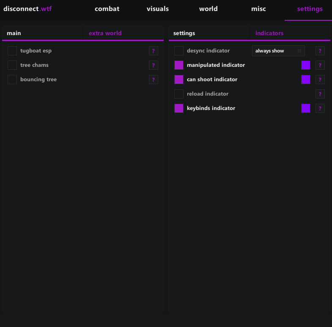
Task: Change the keybinds indicator color swatch
Action: click(306, 108)
